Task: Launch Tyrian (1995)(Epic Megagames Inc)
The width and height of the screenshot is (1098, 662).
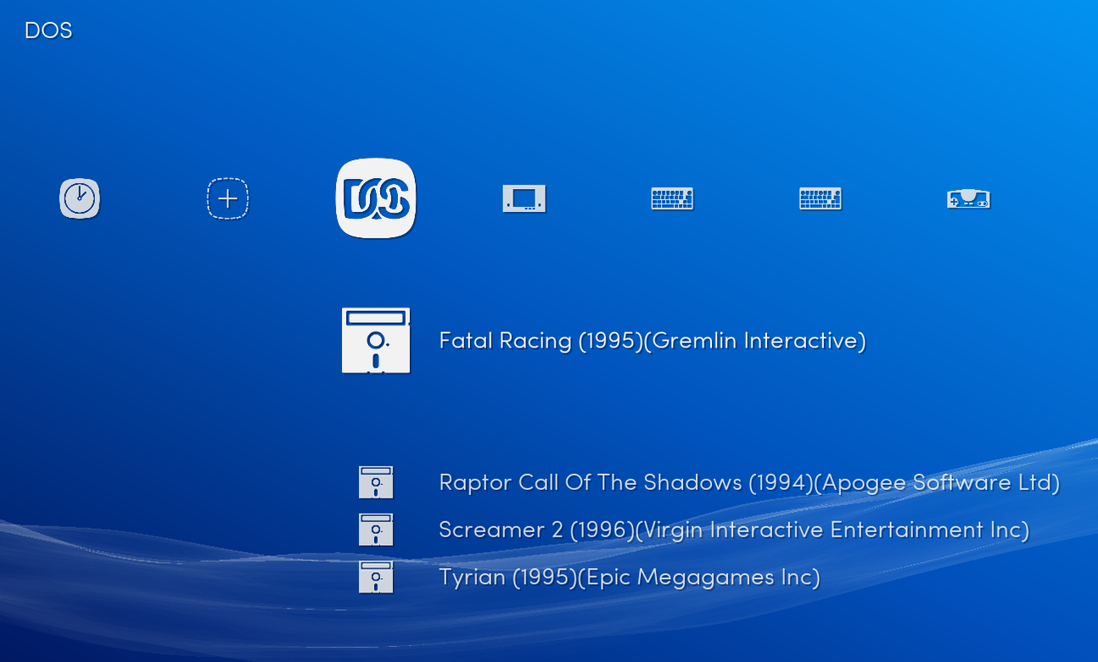Action: point(629,576)
